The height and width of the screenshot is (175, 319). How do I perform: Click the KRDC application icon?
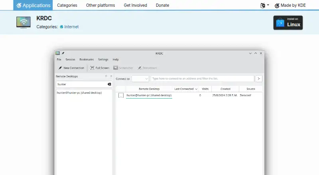[x=24, y=22]
